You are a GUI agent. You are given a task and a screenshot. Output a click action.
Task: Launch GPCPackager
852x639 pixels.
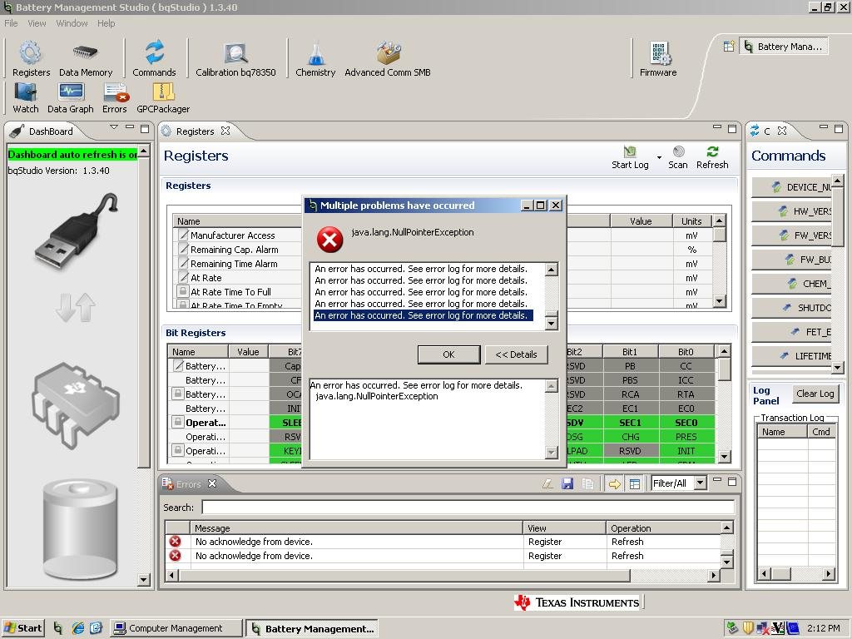point(163,98)
